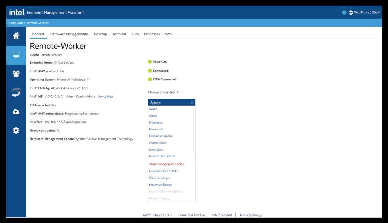
Task: Select Alarm Clock action
Action: (158, 143)
